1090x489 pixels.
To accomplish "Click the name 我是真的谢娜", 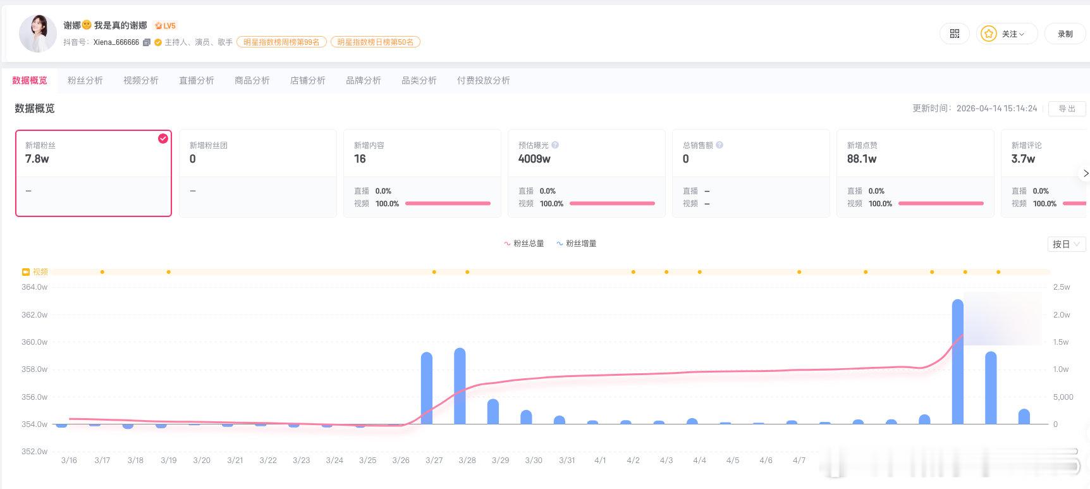I will click(x=121, y=25).
